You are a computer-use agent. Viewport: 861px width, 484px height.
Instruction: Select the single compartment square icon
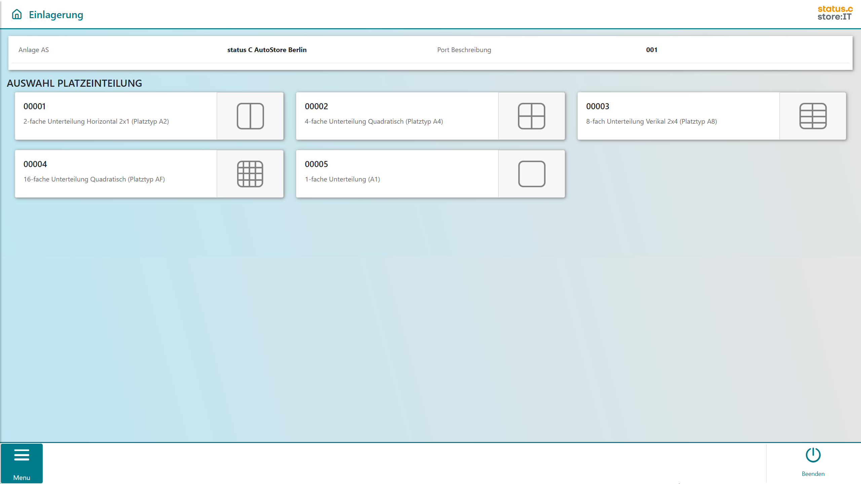click(x=531, y=174)
